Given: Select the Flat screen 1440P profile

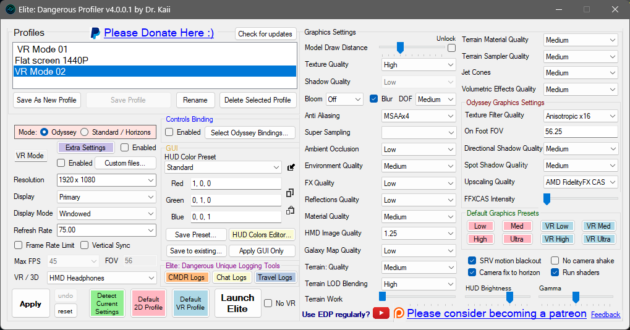Looking at the screenshot, I should click(155, 60).
